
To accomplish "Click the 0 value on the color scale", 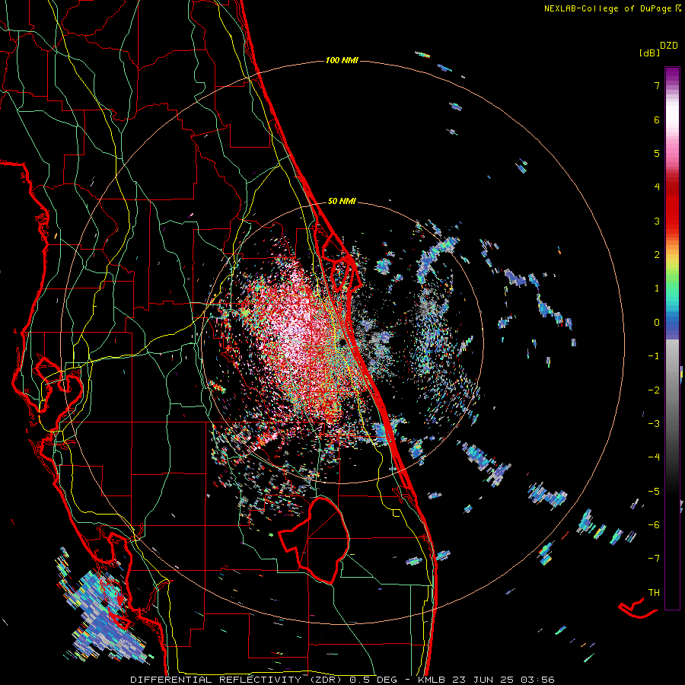I will pyautogui.click(x=657, y=323).
